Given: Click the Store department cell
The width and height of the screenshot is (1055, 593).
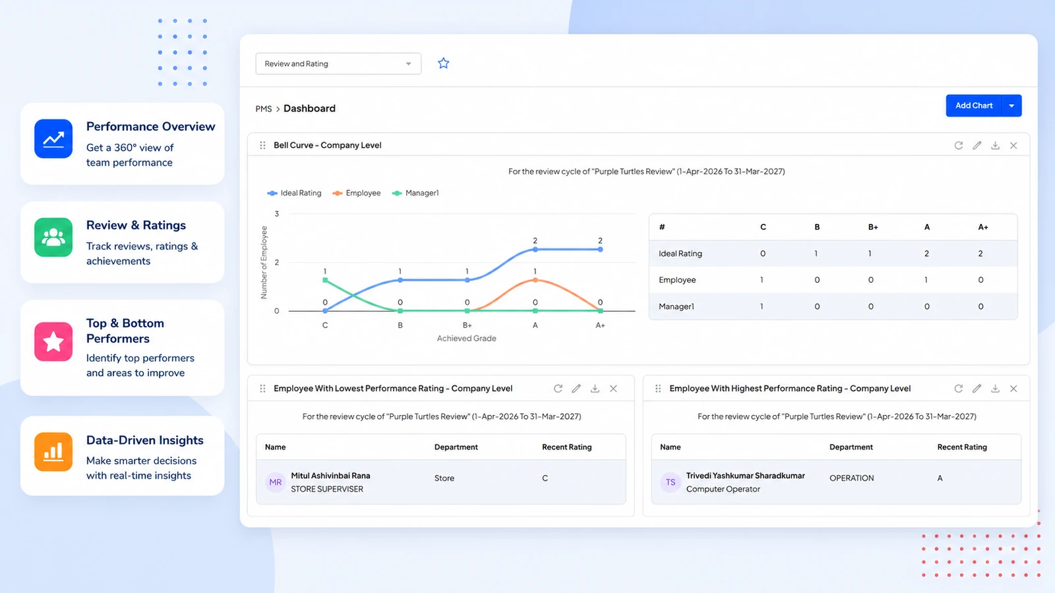Looking at the screenshot, I should (444, 478).
